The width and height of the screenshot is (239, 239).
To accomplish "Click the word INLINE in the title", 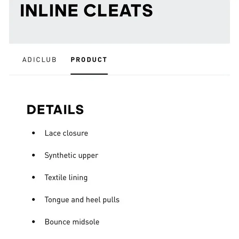I will tap(49, 11).
